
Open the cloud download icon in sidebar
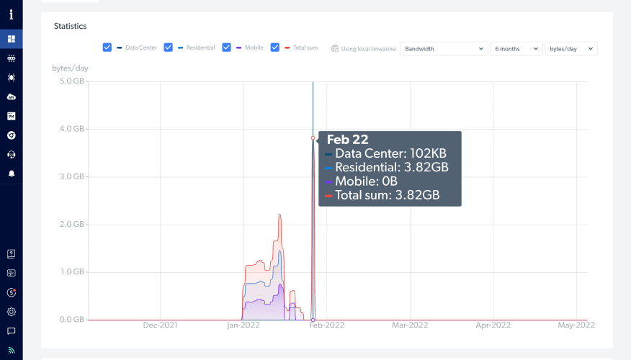(12, 96)
